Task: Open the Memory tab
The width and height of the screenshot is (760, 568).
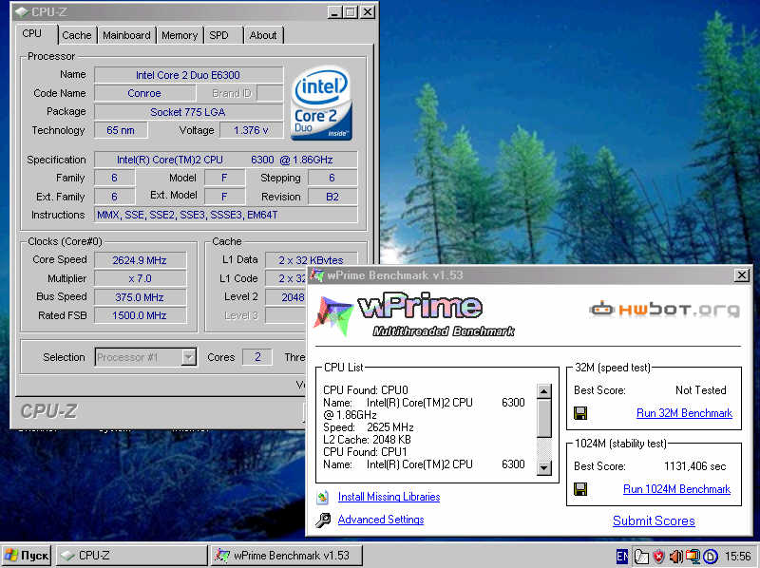Action: tap(180, 35)
